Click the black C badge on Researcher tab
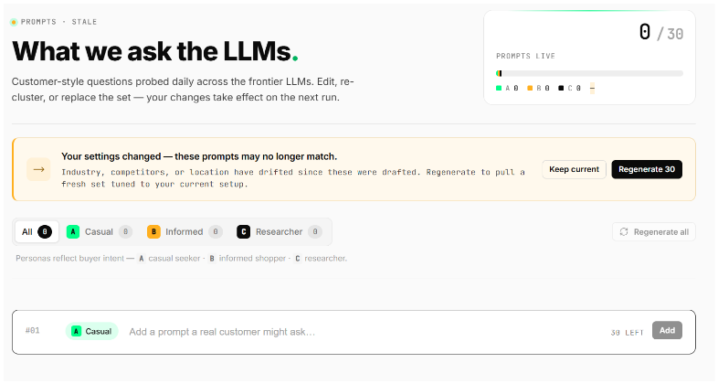718x384 pixels. (x=243, y=232)
